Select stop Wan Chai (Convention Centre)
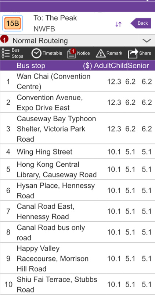The width and height of the screenshot is (155, 295). pos(77,81)
